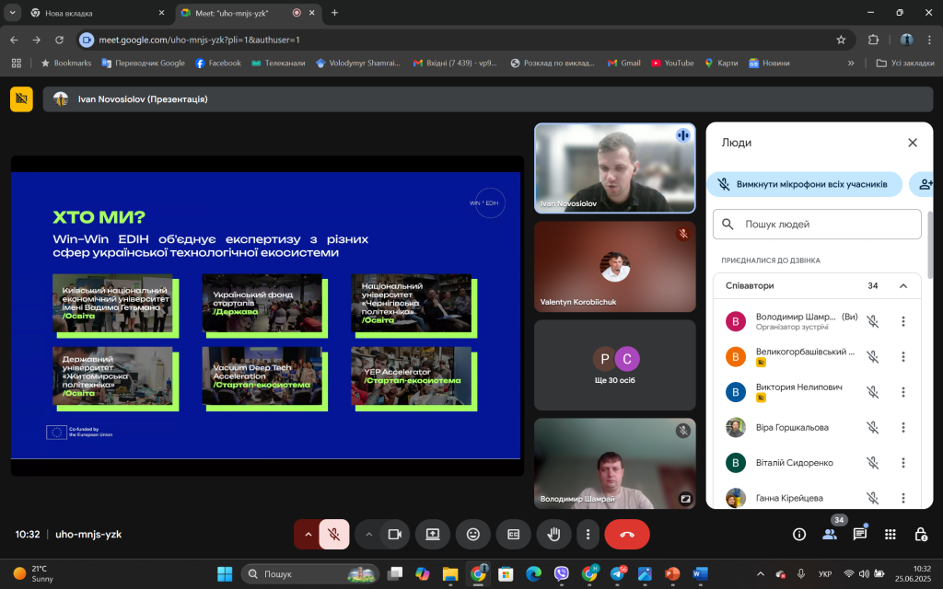
Task: Focus the Пошук людей search field
Action: tap(817, 225)
